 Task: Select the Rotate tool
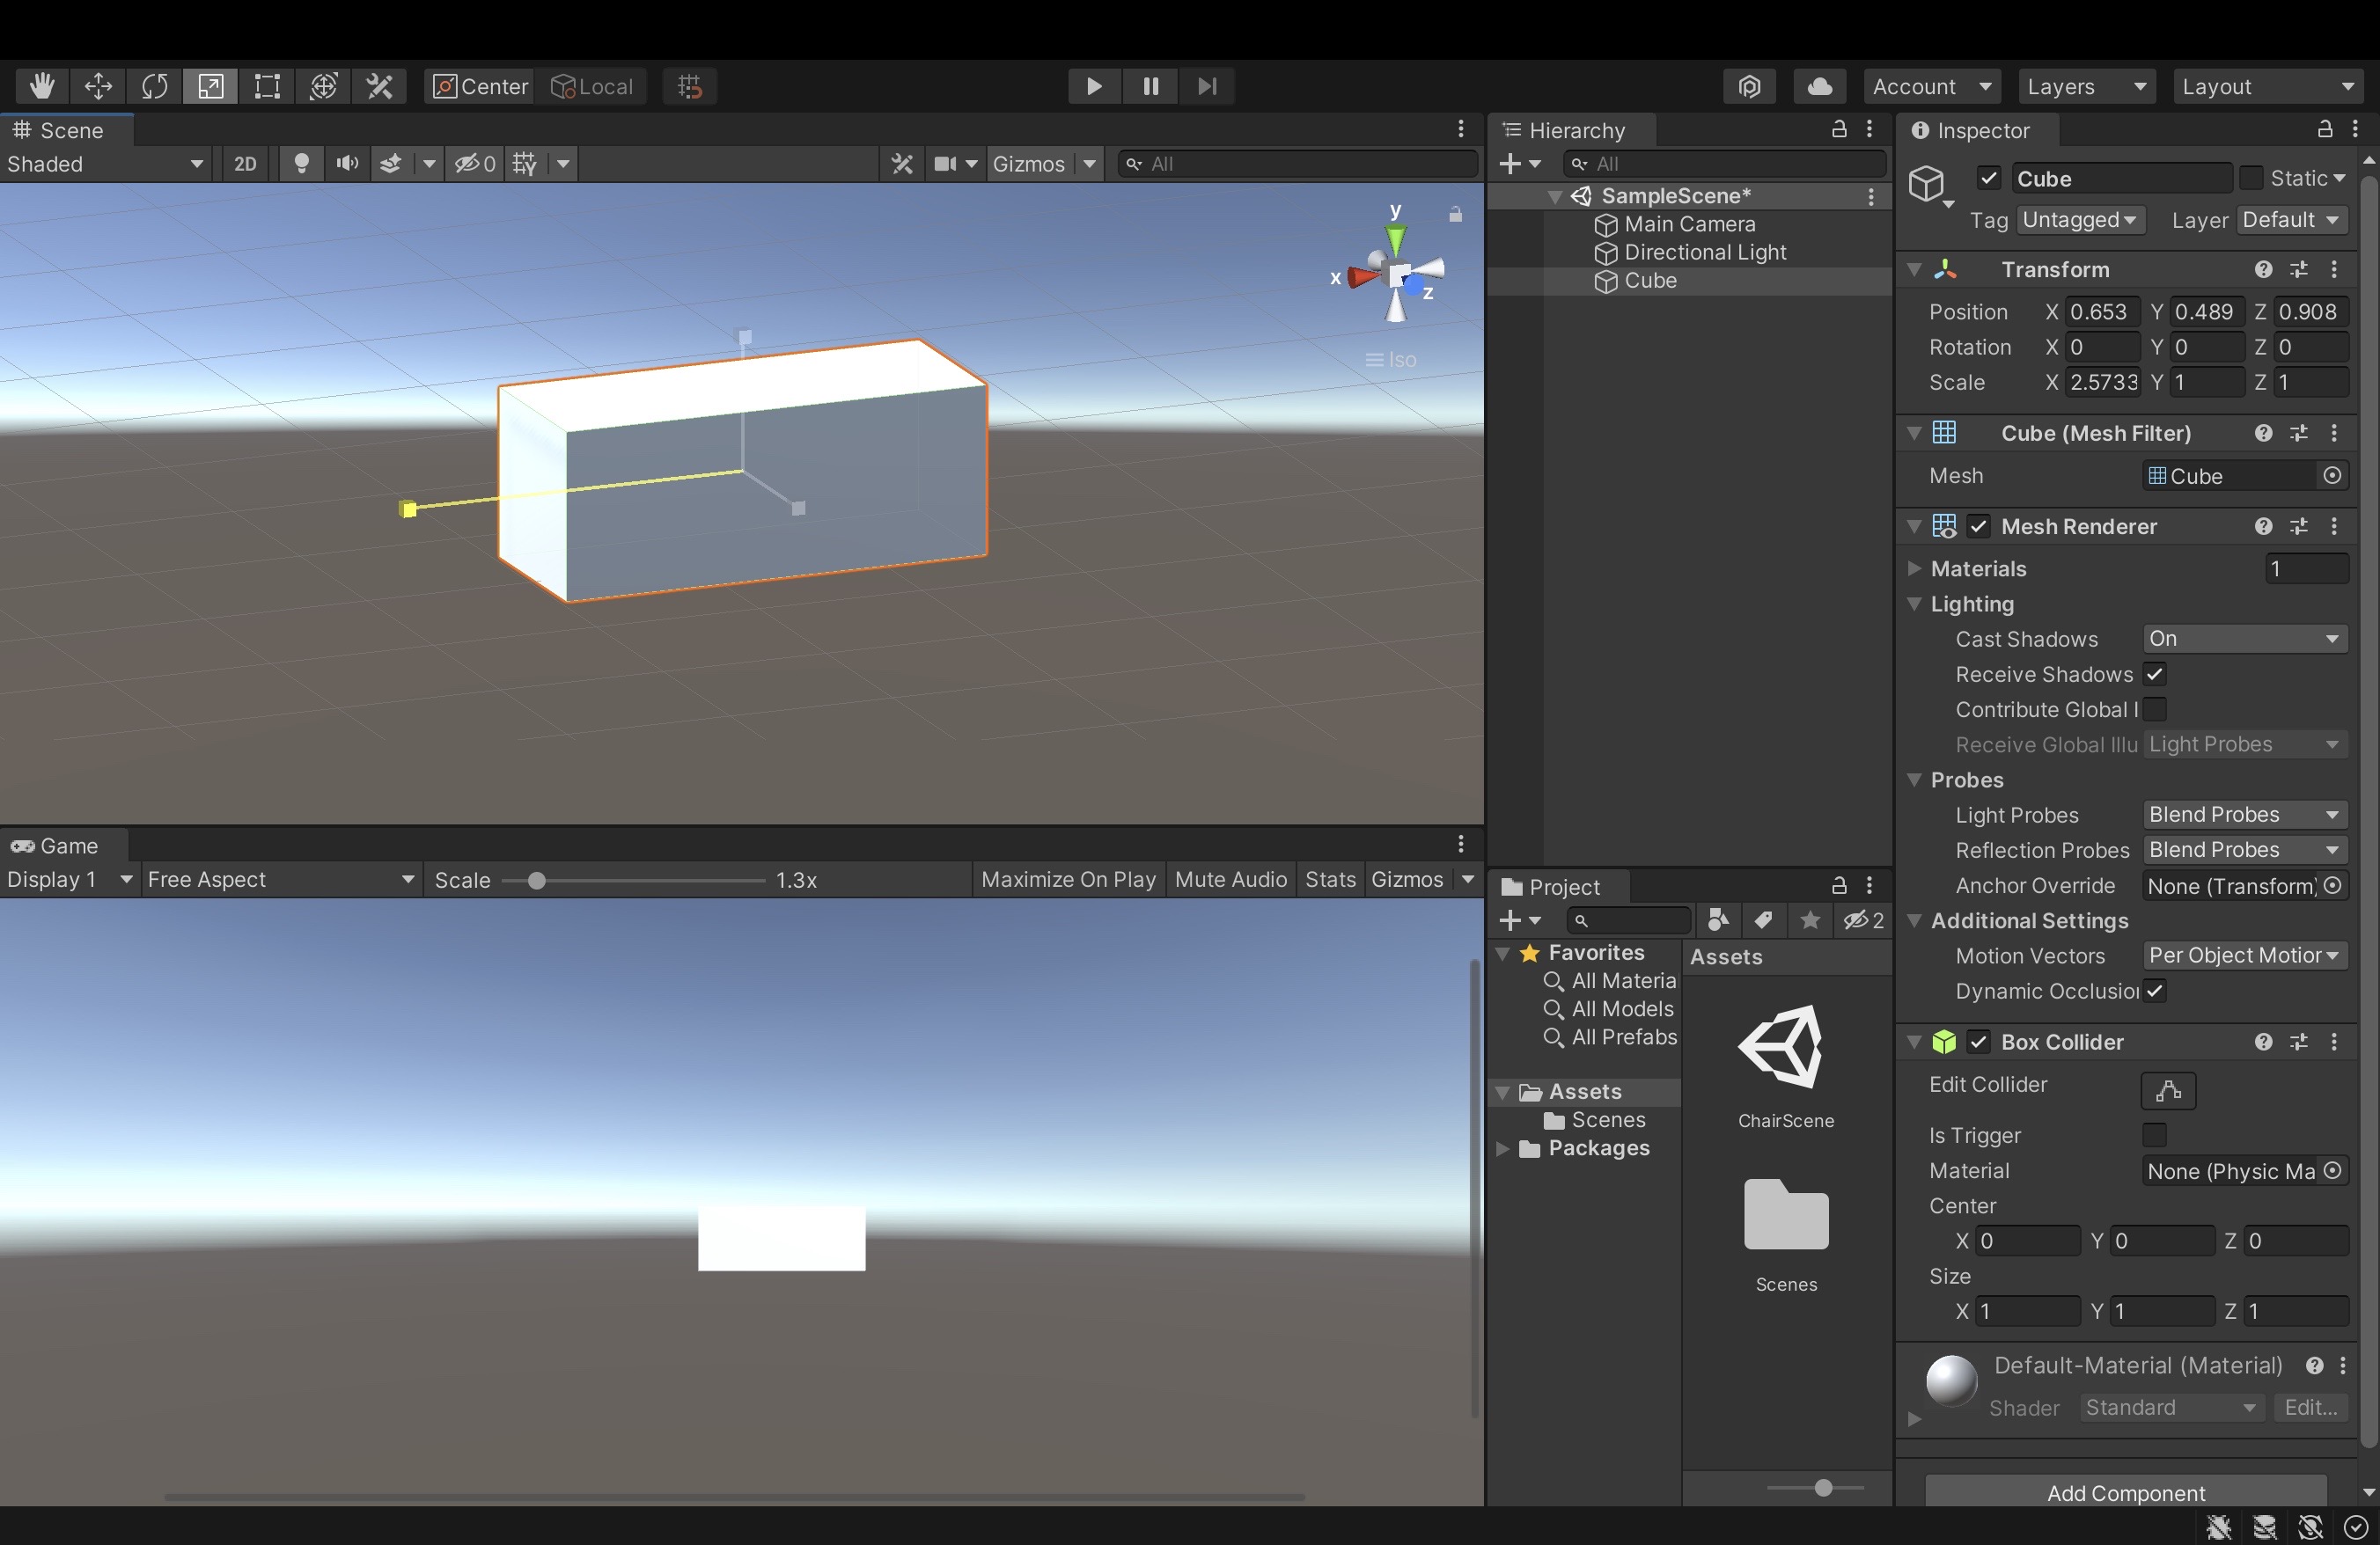click(x=154, y=86)
